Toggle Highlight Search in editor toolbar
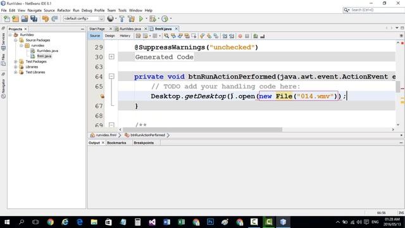Viewport: 405px width, 228px height. 187,36
